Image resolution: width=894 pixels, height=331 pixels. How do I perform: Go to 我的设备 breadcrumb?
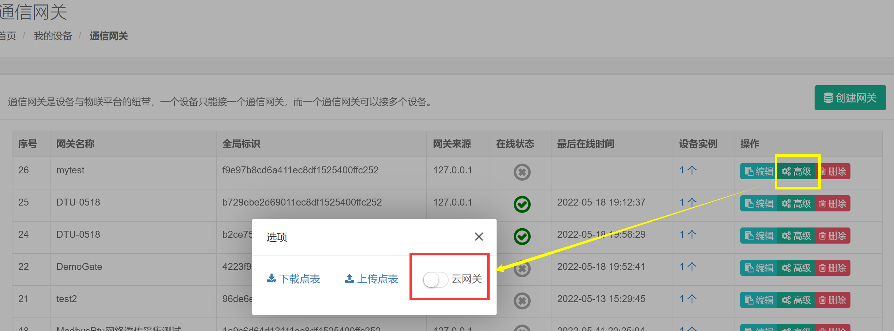[x=53, y=36]
